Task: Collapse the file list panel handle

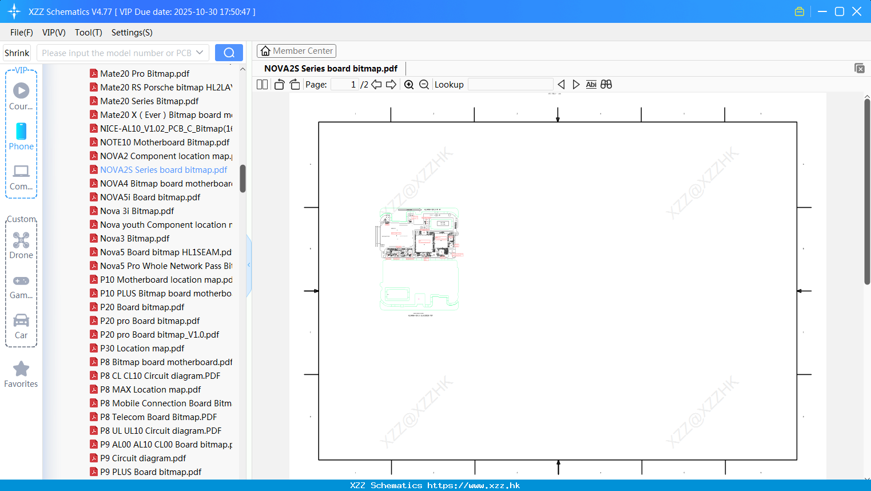Action: [x=249, y=265]
